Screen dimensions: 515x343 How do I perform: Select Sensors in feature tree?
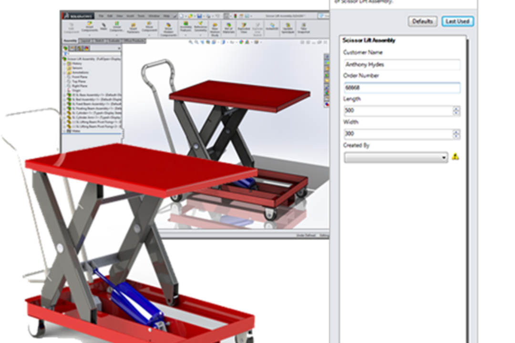coord(74,68)
